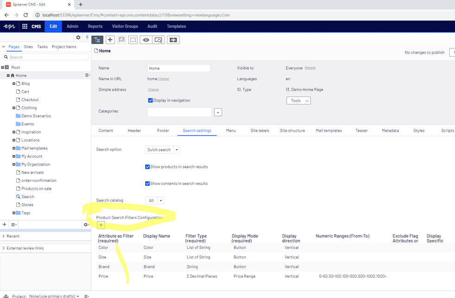
Task: Switch to the Metadata tab
Action: 390,131
